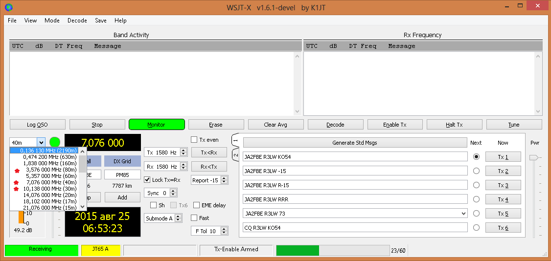
Task: Click down arrow on Report -15 spinner
Action: click(225, 182)
